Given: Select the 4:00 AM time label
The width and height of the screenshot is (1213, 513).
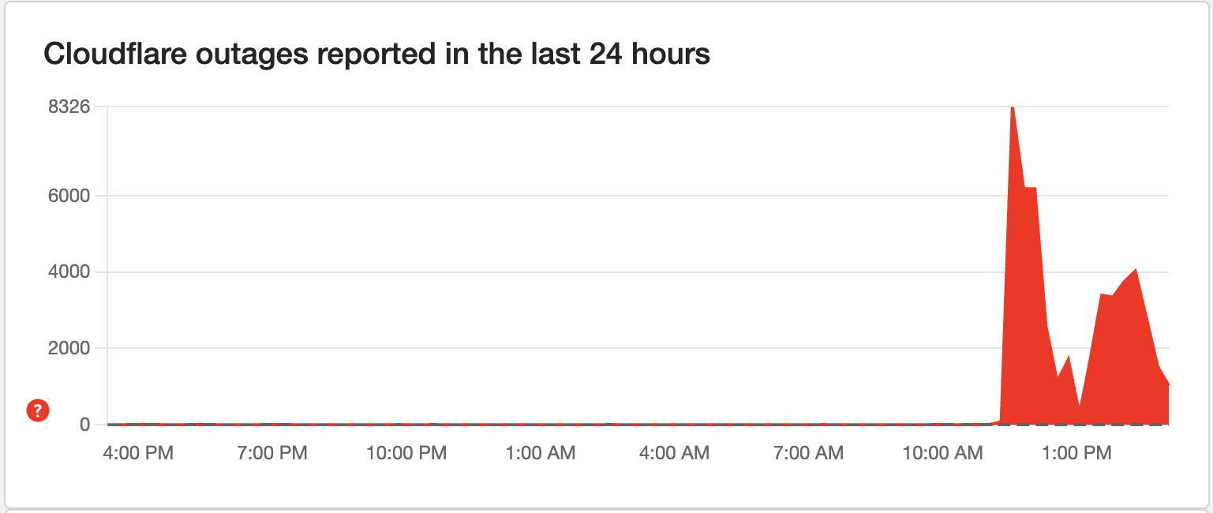Looking at the screenshot, I should [x=673, y=453].
